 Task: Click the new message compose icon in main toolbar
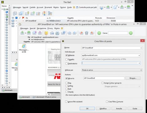tap(115, 7)
